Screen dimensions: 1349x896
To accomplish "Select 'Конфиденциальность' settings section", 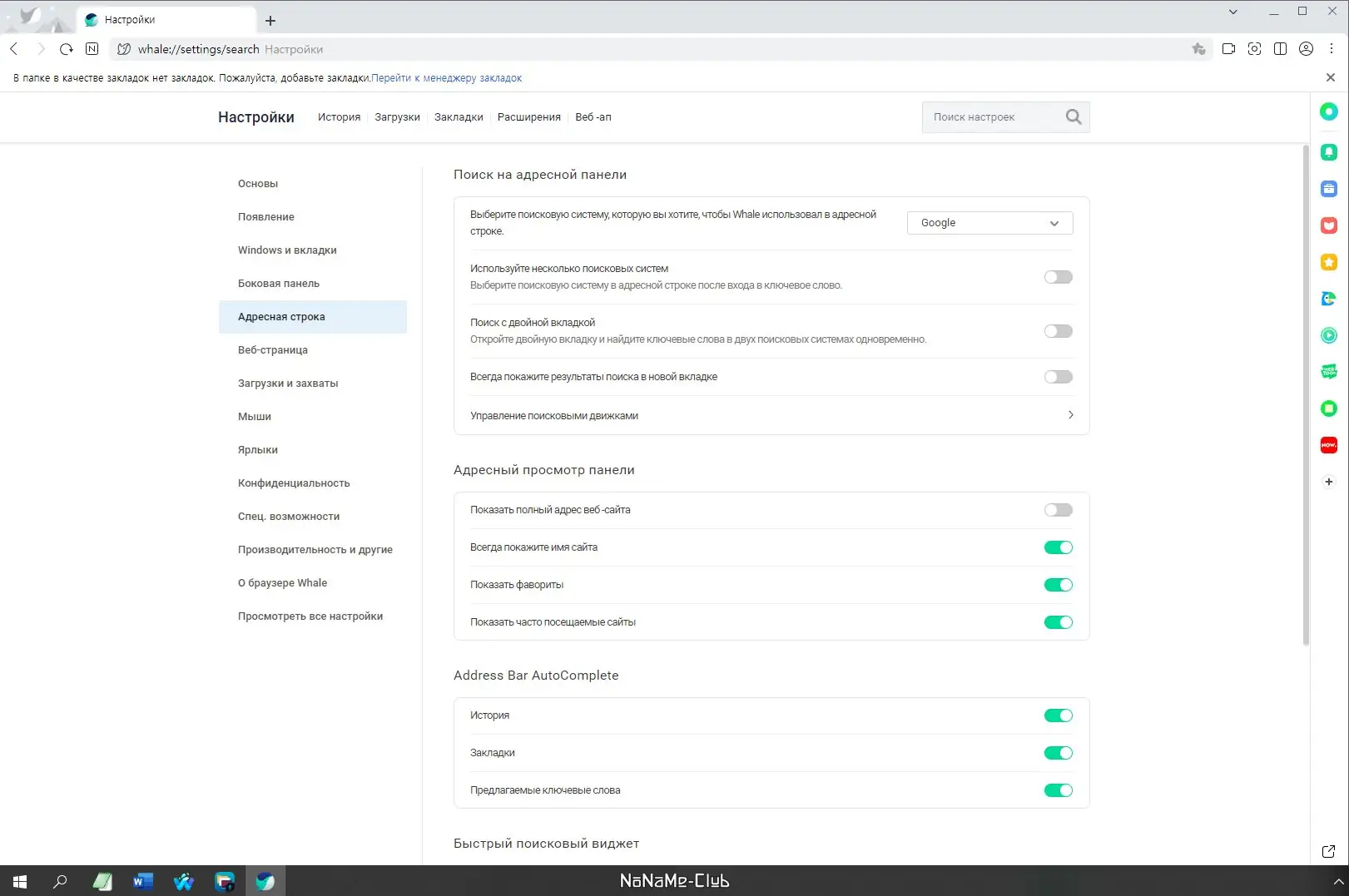I will [294, 483].
